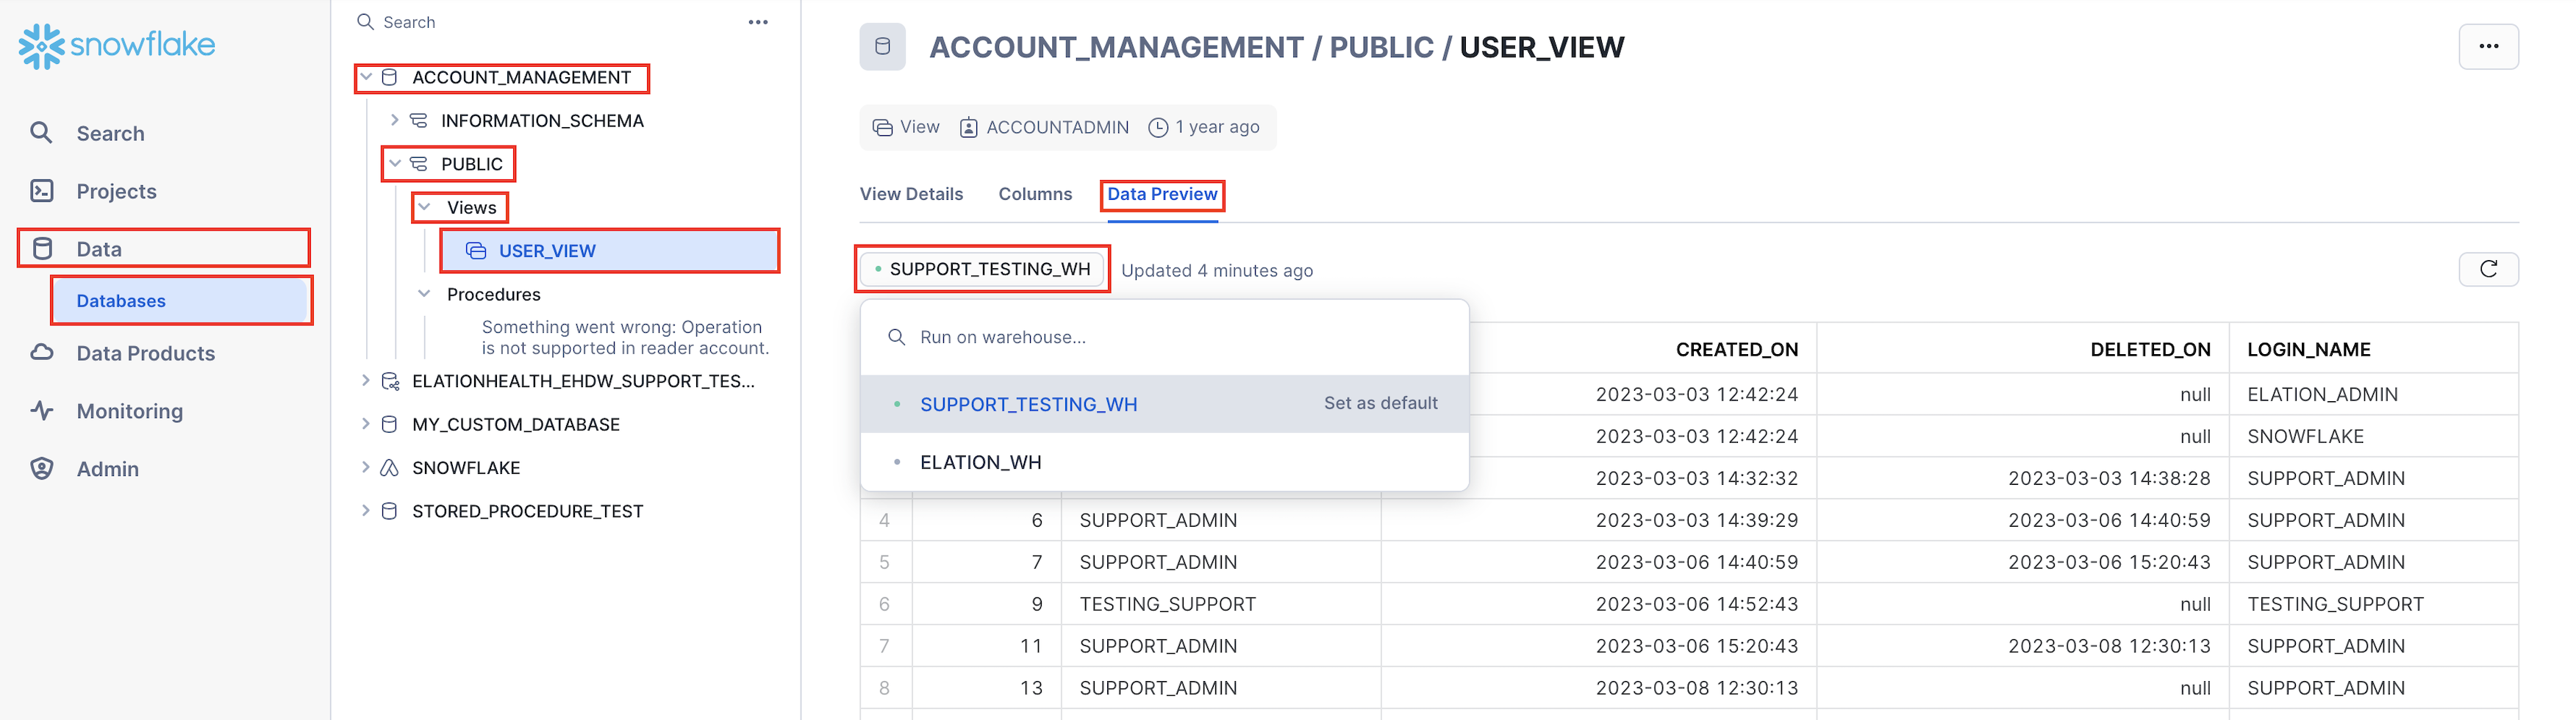Open the SUPPORT_TESTING_WH warehouse dropdown
Viewport: 2576px width, 720px height.
tap(982, 269)
